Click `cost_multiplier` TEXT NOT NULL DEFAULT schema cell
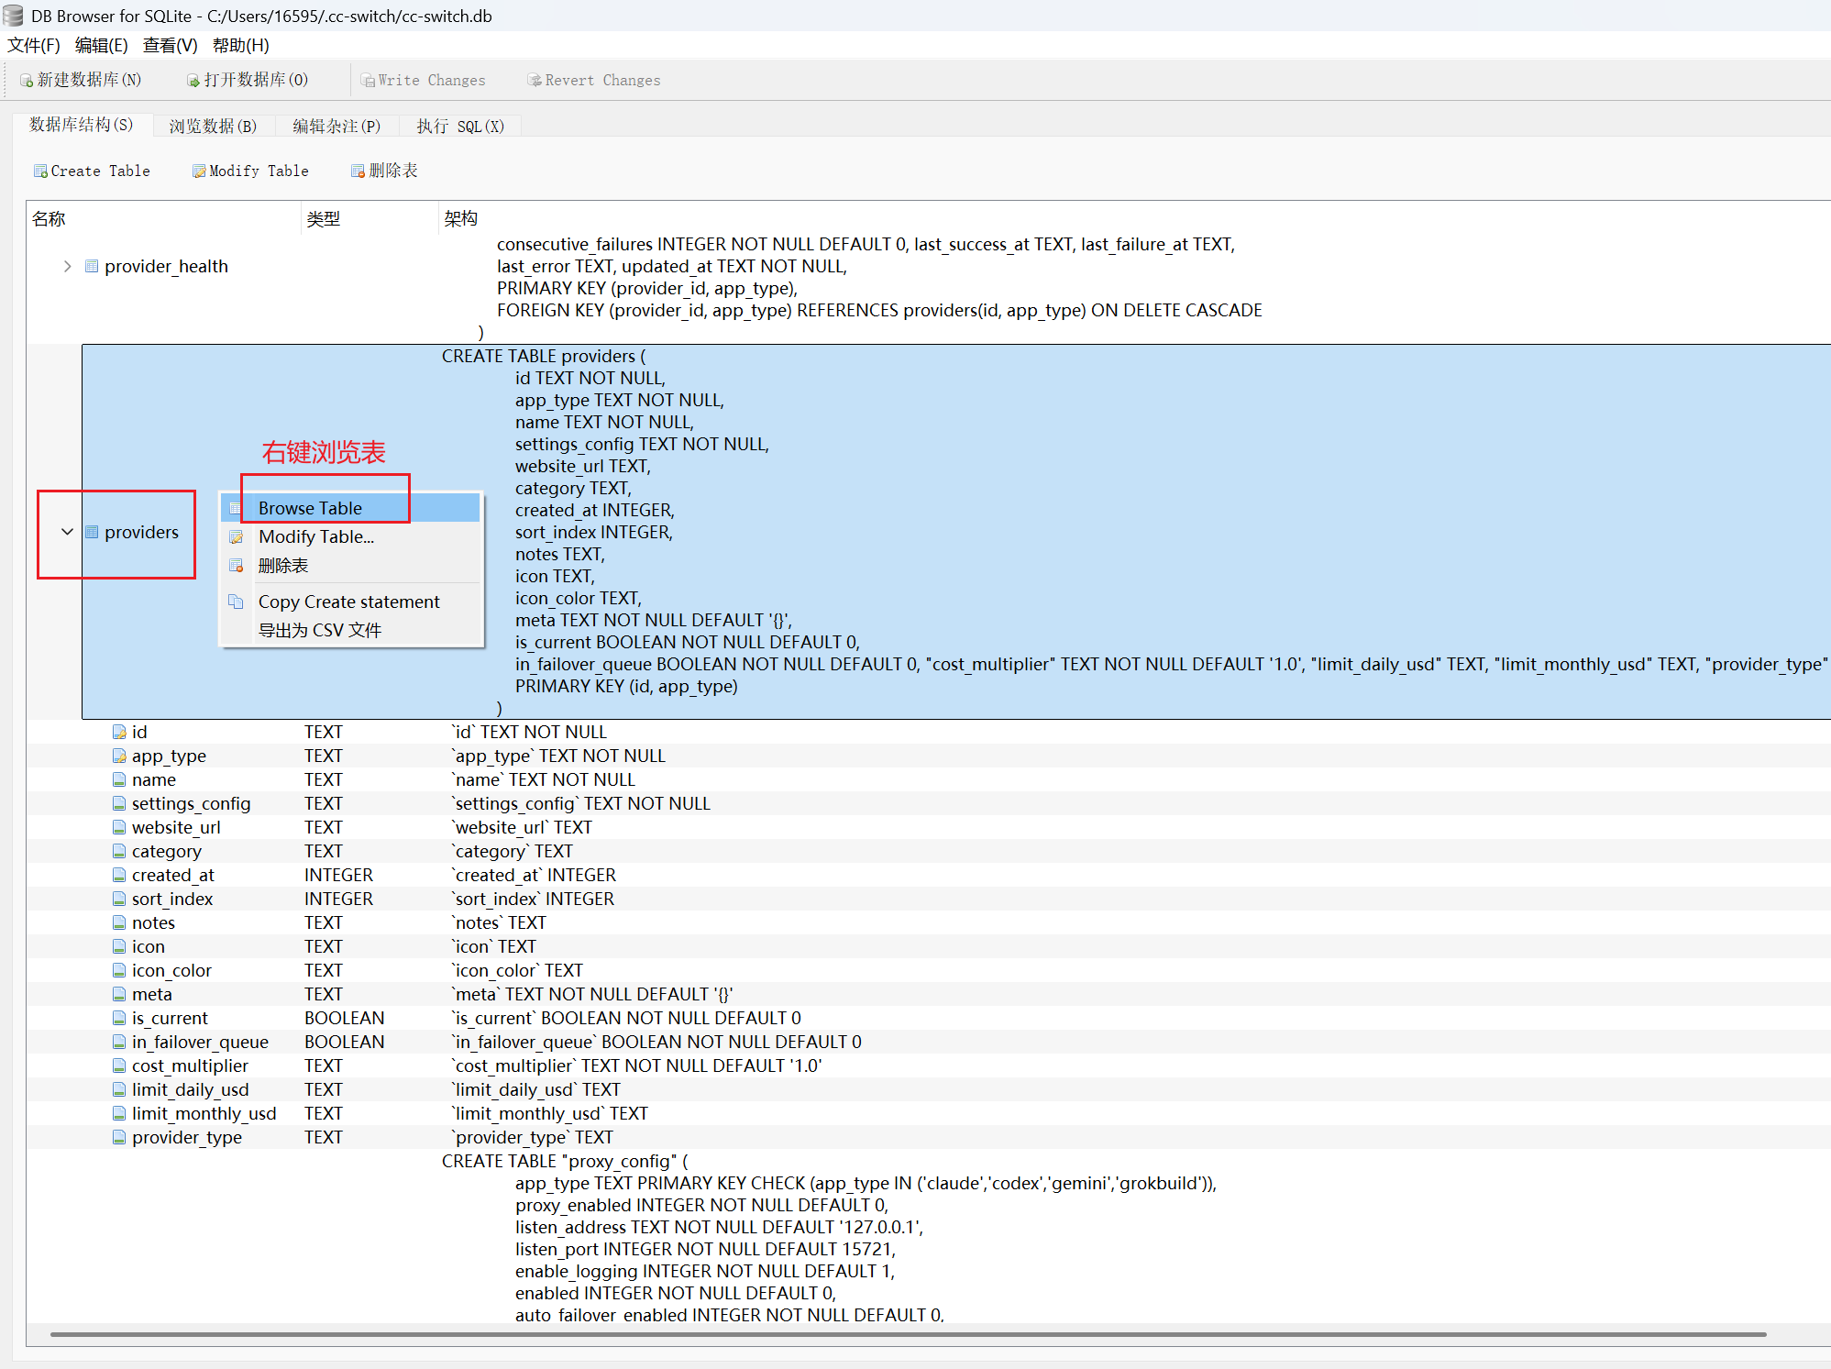The image size is (1831, 1369). 637,1065
